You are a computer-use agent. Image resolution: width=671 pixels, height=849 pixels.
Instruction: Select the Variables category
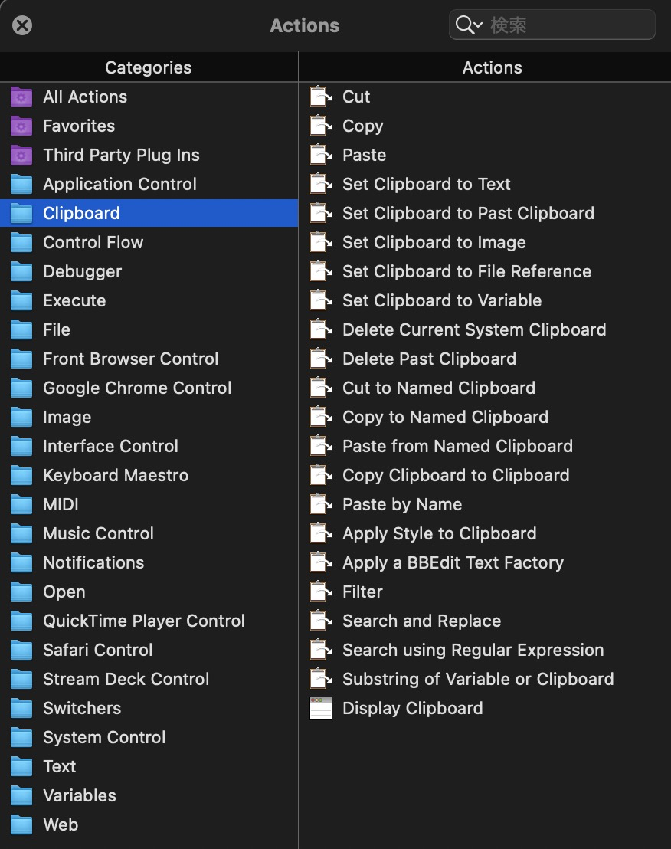coord(149,795)
